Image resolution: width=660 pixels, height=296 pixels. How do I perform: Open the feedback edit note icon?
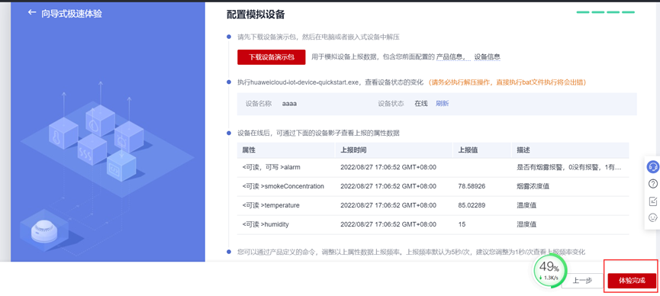(653, 201)
